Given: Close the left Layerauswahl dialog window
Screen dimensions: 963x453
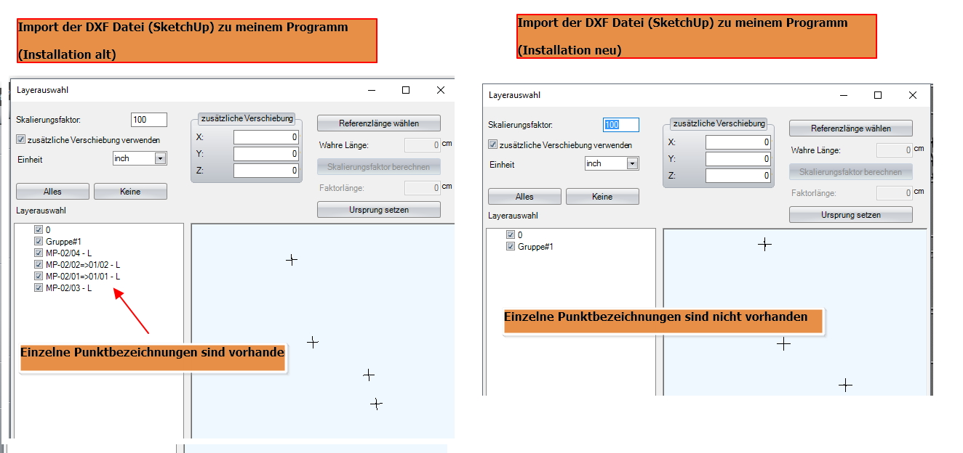Looking at the screenshot, I should (x=440, y=90).
